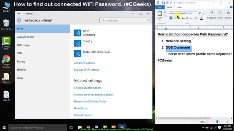Focus the Find a setting search box
The image size is (234, 131).
point(125,20)
